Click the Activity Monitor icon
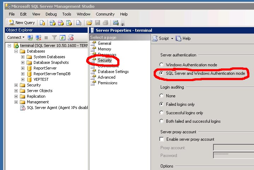This screenshot has height=170, width=254. pyautogui.click(x=116, y=23)
